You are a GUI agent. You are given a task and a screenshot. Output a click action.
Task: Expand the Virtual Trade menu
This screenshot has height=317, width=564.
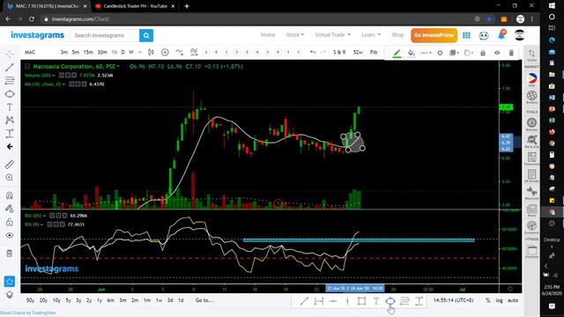(332, 35)
